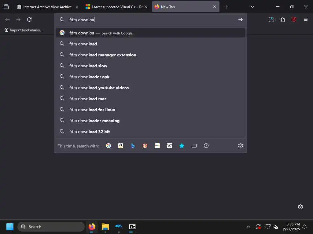The image size is (313, 234).
Task: Open the clock showing 8:36 PM
Action: point(291,227)
